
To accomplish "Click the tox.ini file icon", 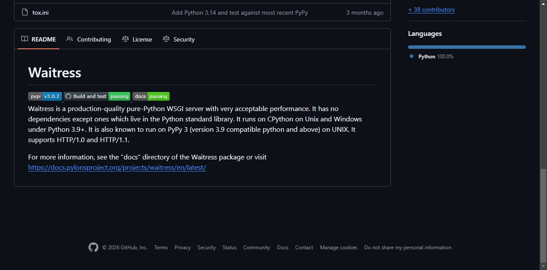I will tap(25, 13).
